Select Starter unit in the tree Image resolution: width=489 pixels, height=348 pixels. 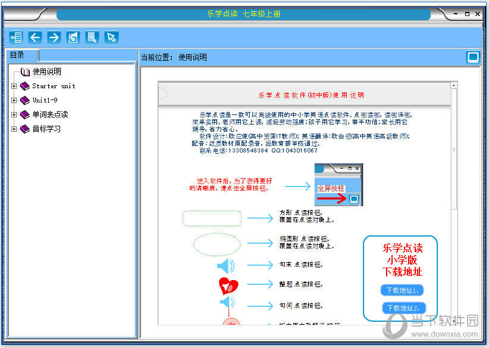54,86
